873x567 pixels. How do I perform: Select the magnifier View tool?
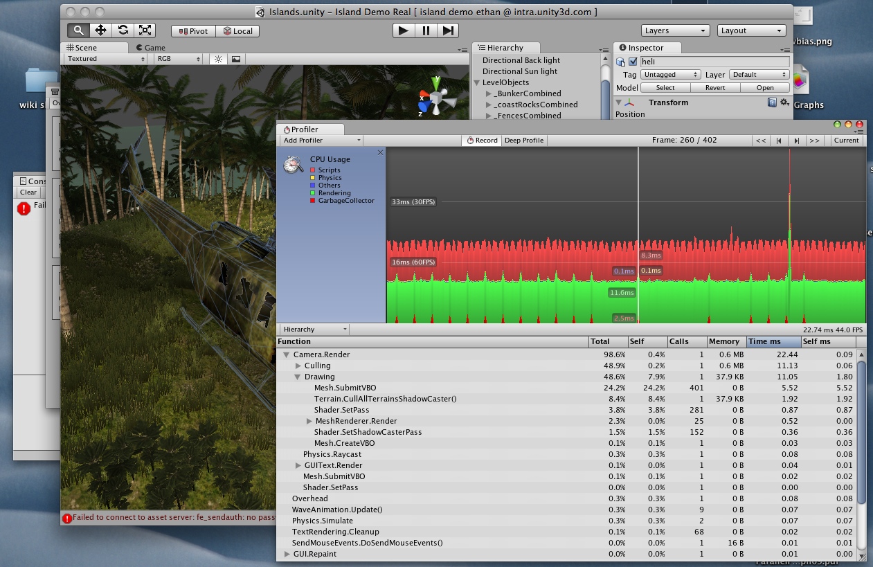click(78, 30)
